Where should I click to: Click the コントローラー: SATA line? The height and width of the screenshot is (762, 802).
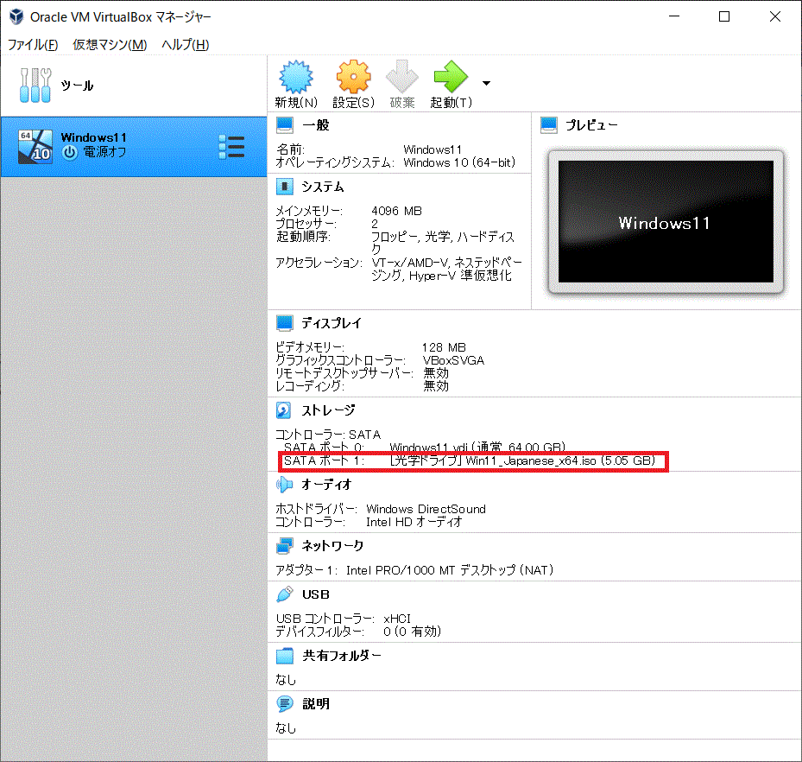click(x=328, y=435)
